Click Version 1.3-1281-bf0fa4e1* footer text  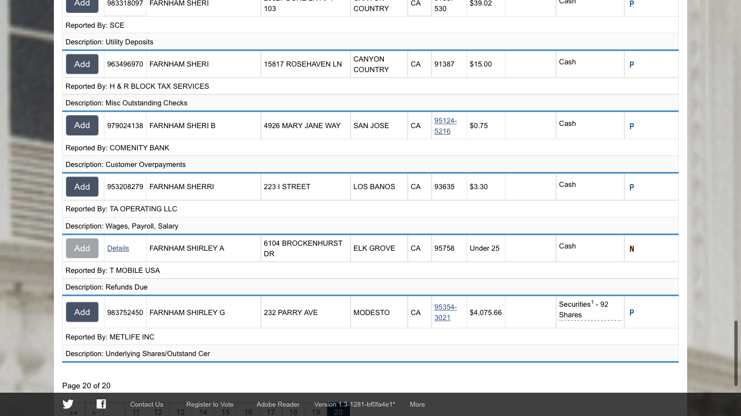coord(355,404)
